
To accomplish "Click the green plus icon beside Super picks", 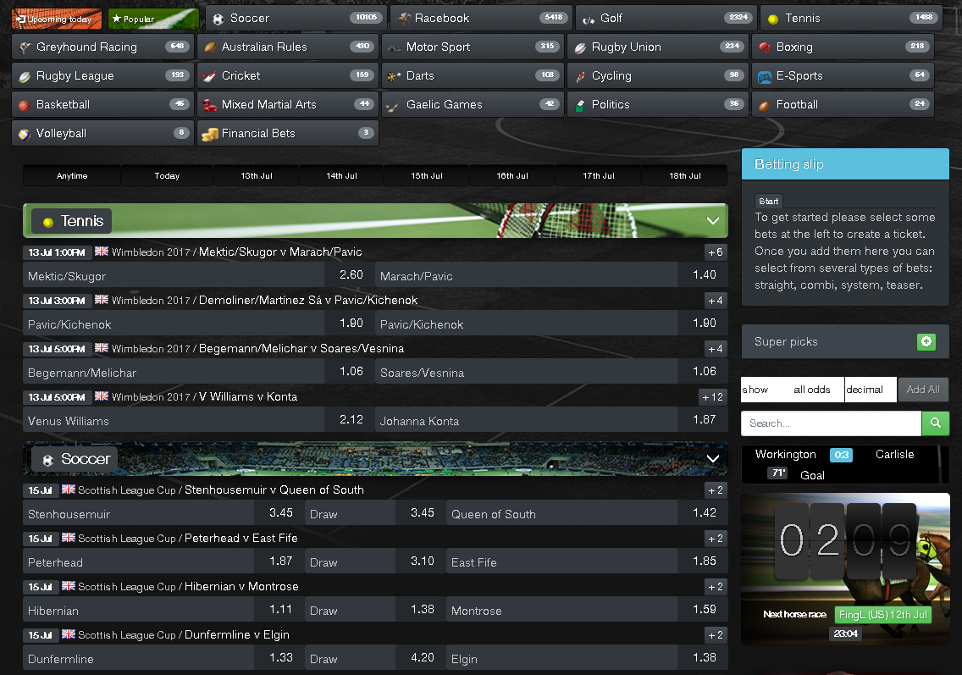I will point(926,342).
